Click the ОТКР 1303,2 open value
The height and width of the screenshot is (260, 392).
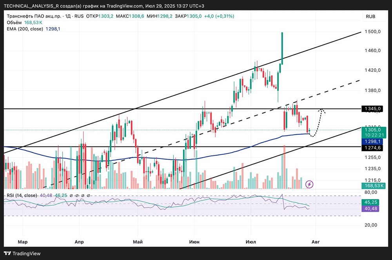click(x=100, y=16)
